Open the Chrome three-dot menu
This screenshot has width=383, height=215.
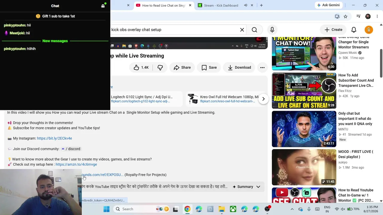tap(377, 16)
